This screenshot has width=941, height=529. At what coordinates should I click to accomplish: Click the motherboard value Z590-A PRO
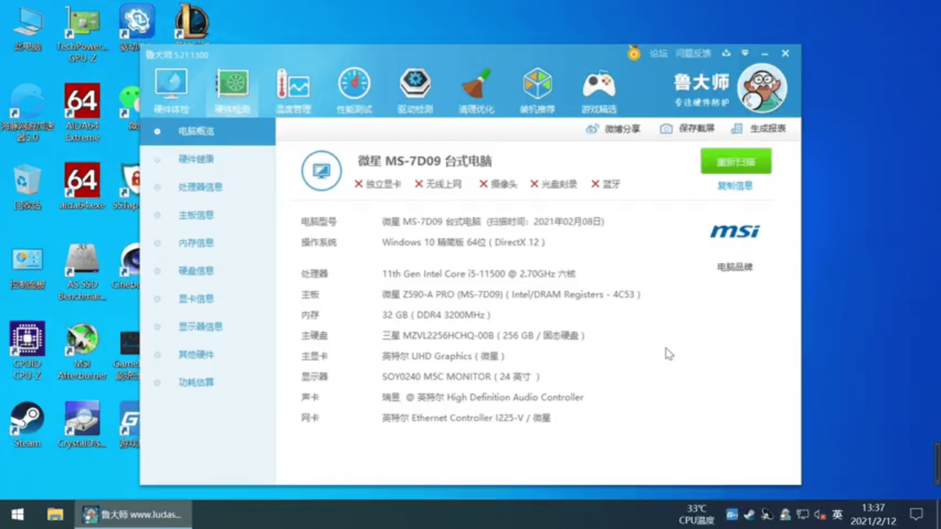click(x=511, y=294)
